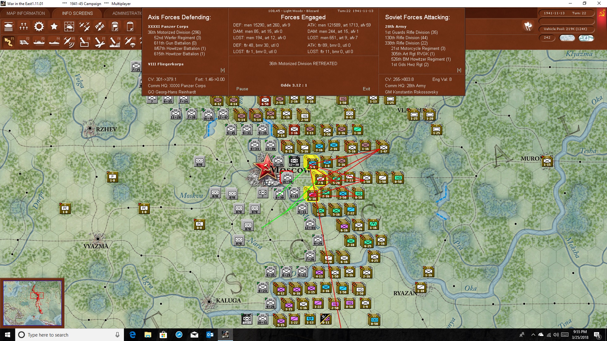Exit the combat resolution window
607x341 pixels.
click(x=366, y=89)
